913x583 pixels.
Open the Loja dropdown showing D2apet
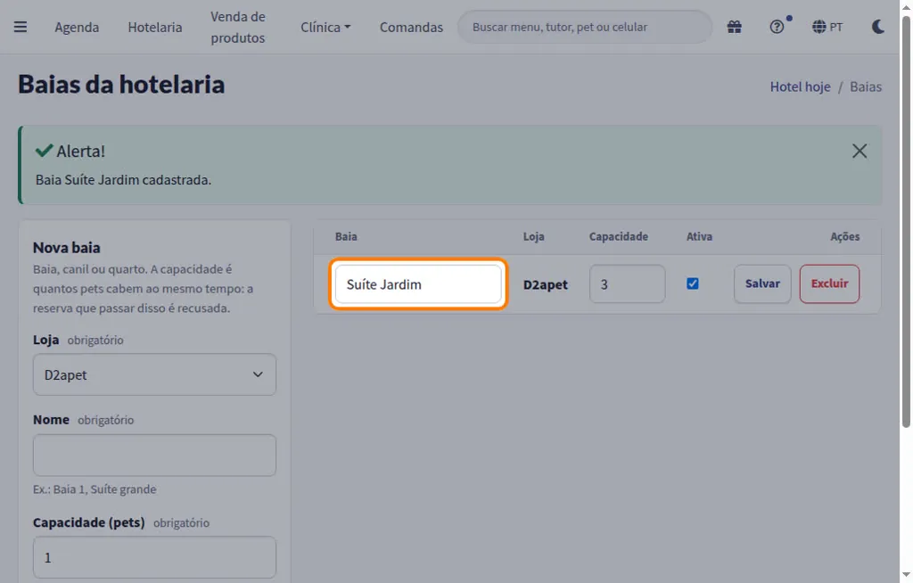[x=154, y=374]
